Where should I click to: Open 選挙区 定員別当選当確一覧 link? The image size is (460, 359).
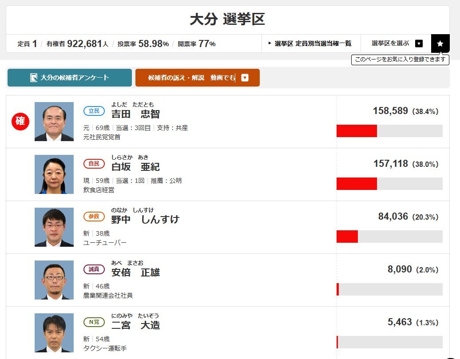311,43
